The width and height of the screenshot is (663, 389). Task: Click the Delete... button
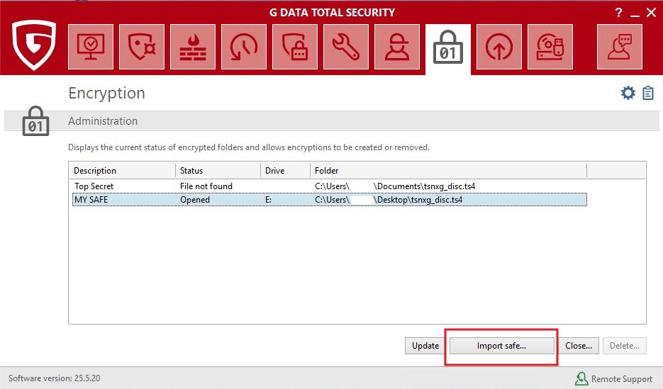[625, 346]
